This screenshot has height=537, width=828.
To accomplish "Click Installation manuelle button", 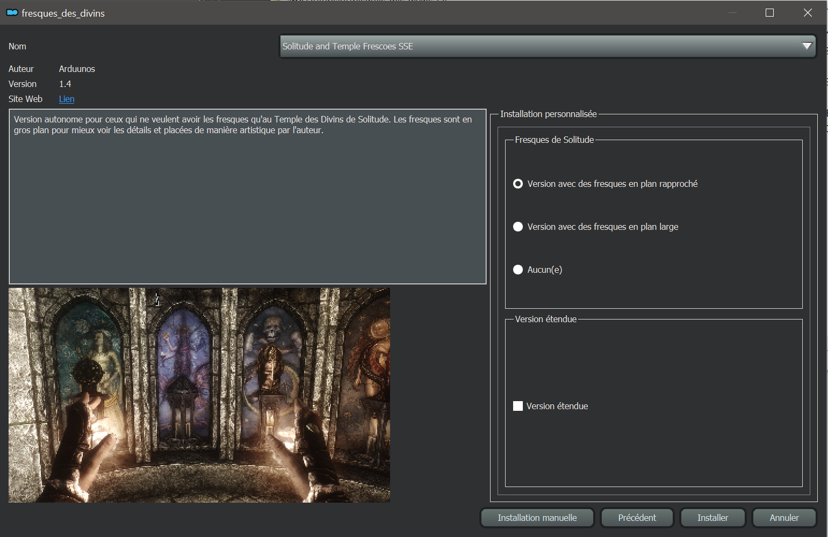I will pos(537,518).
